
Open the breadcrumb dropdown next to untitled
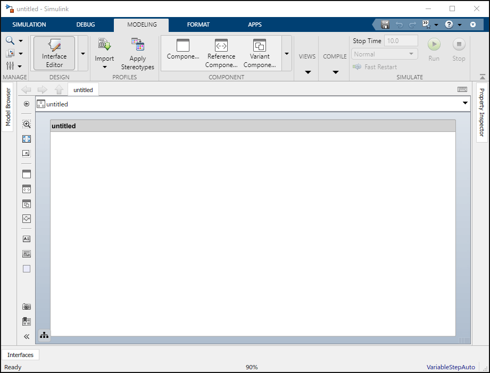point(465,103)
